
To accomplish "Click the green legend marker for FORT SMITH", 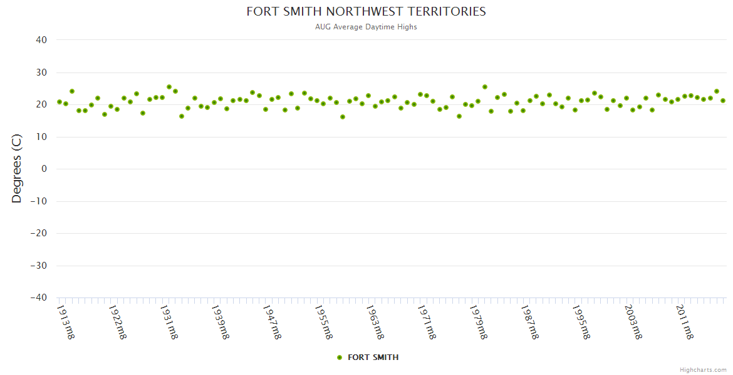I will click(340, 357).
